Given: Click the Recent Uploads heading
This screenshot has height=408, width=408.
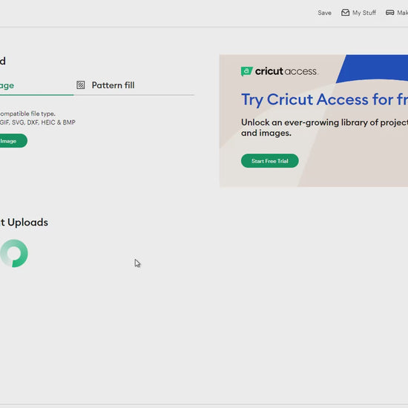Looking at the screenshot, I should coord(24,223).
